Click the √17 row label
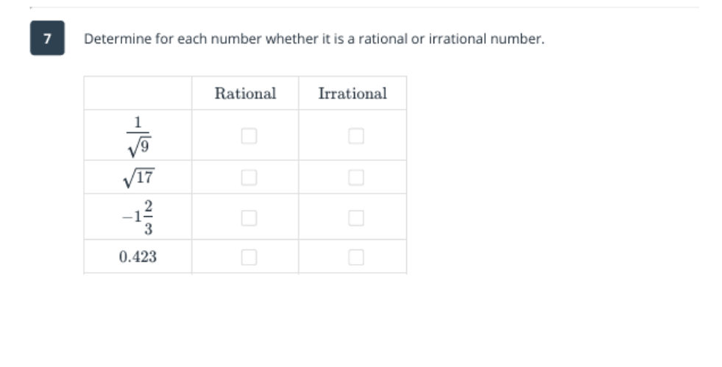Viewport: 722px width, 367px height. [138, 177]
